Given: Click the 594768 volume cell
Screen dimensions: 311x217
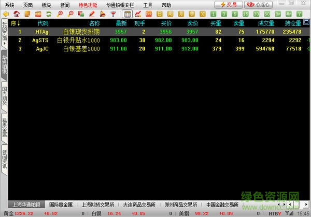Looking at the screenshot, I should 265,49.
